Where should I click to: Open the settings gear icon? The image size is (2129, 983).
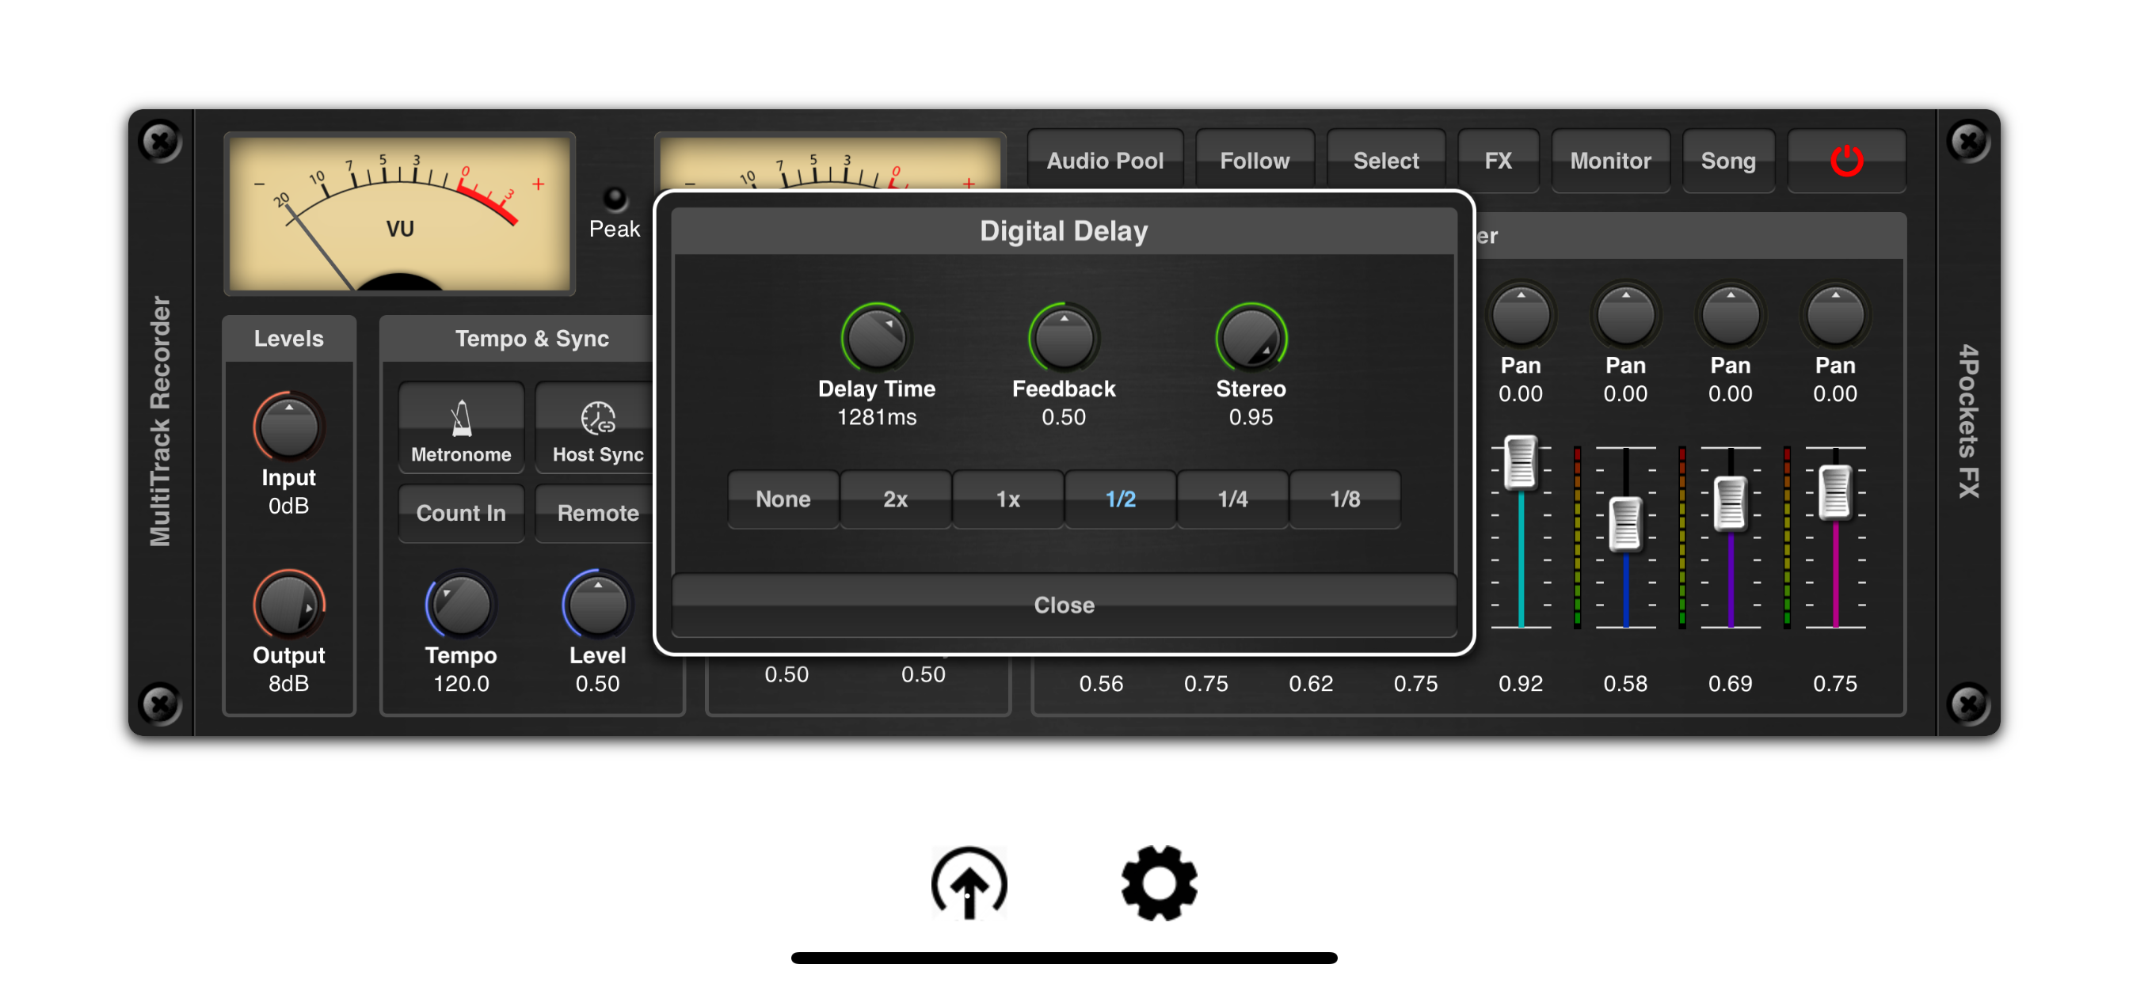pos(1159,883)
